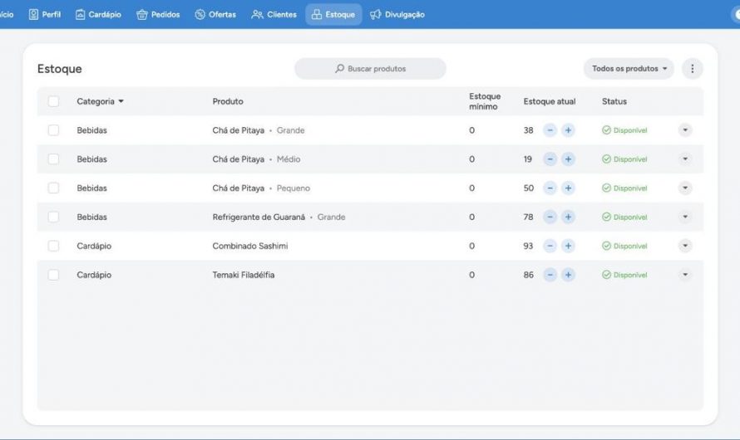Select the Chá de Pitaya Grande row checkbox
This screenshot has width=740, height=440.
[x=53, y=130]
